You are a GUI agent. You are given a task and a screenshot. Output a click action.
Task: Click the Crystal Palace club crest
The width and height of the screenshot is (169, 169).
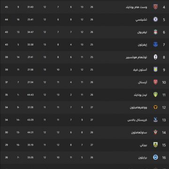click(155, 120)
